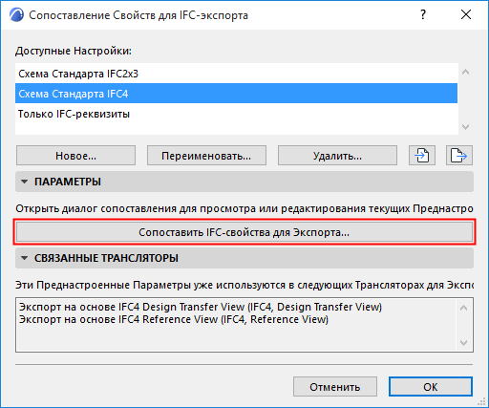
Task: Select Схема Стандарта IFC4 preset
Action: tap(236, 94)
